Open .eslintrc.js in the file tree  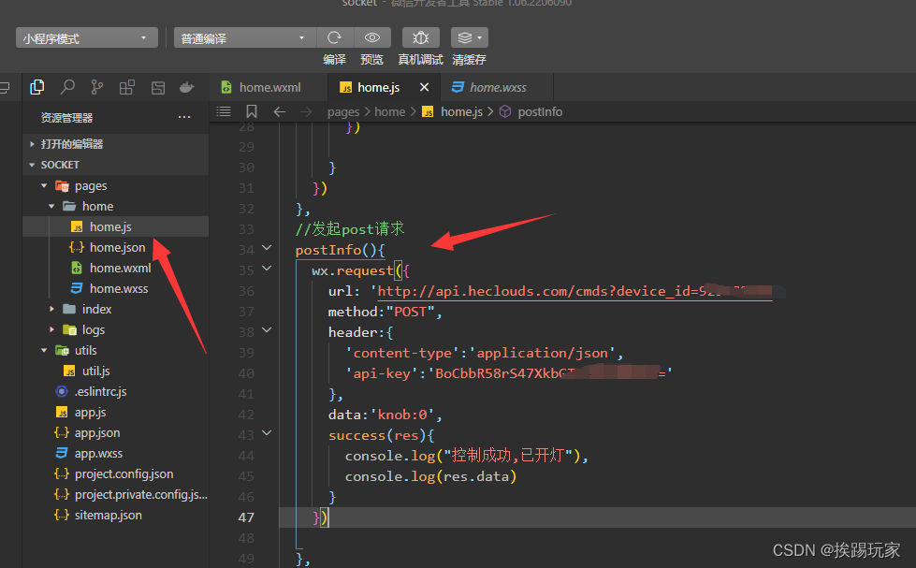115,391
